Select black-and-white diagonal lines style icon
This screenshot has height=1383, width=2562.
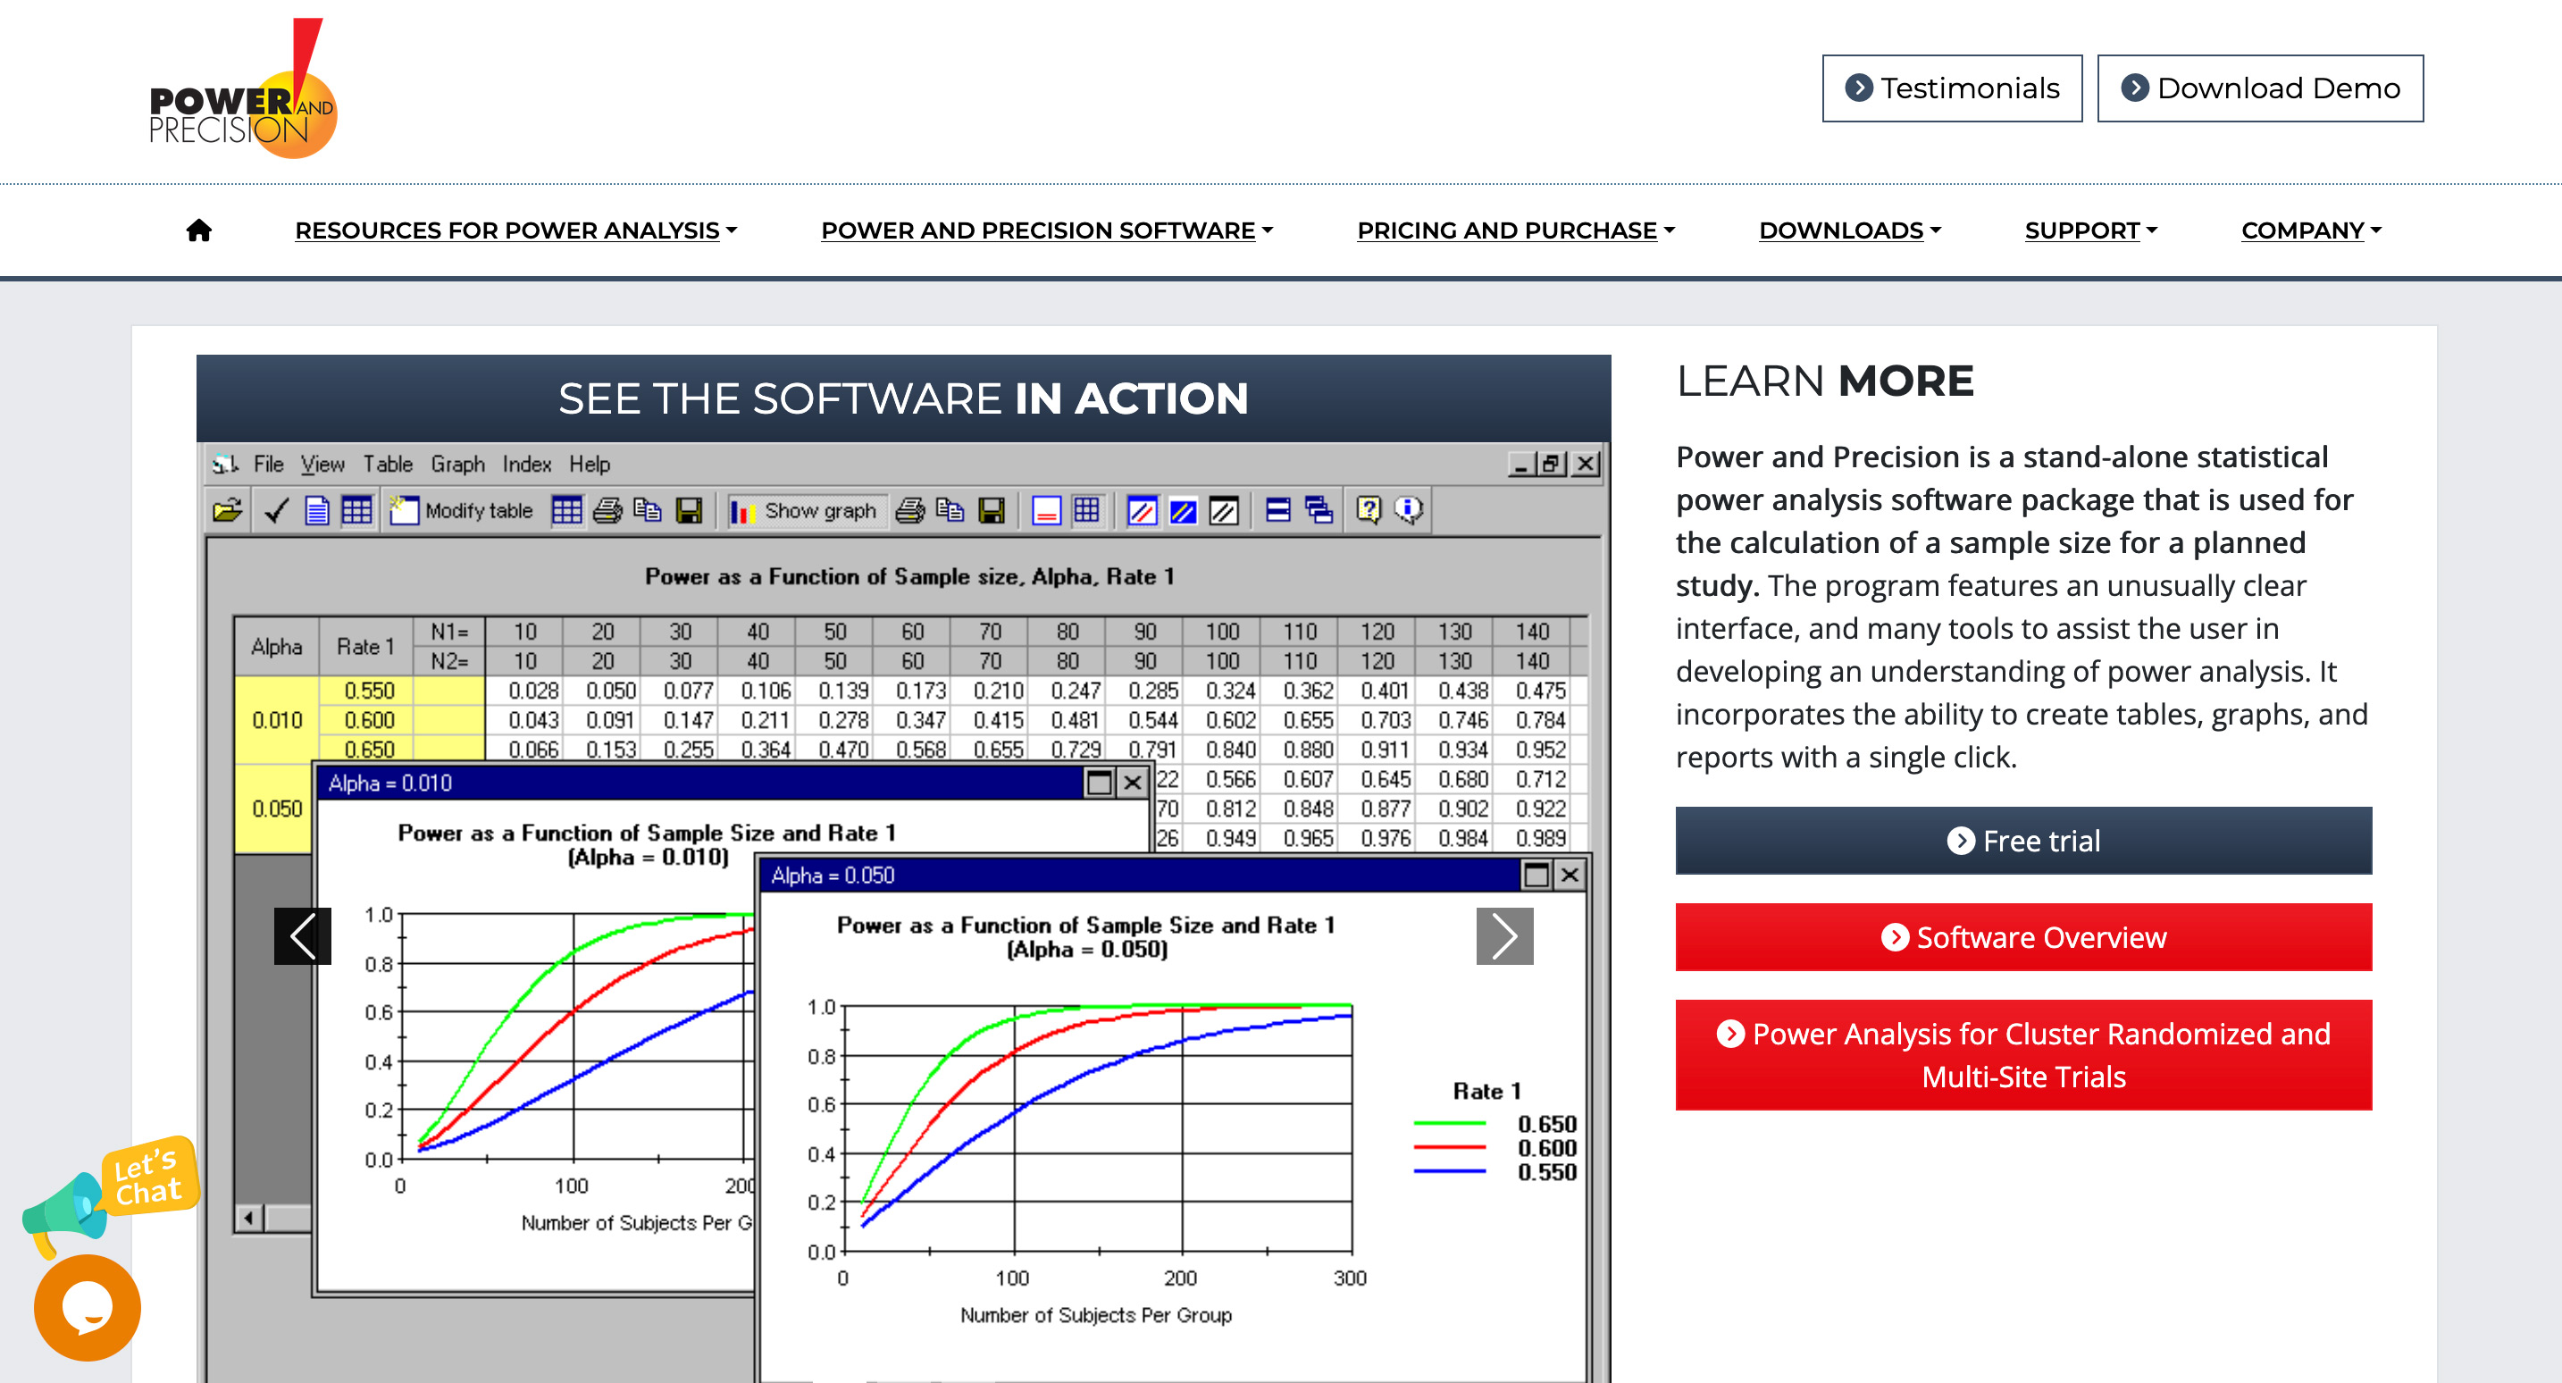pyautogui.click(x=1223, y=510)
